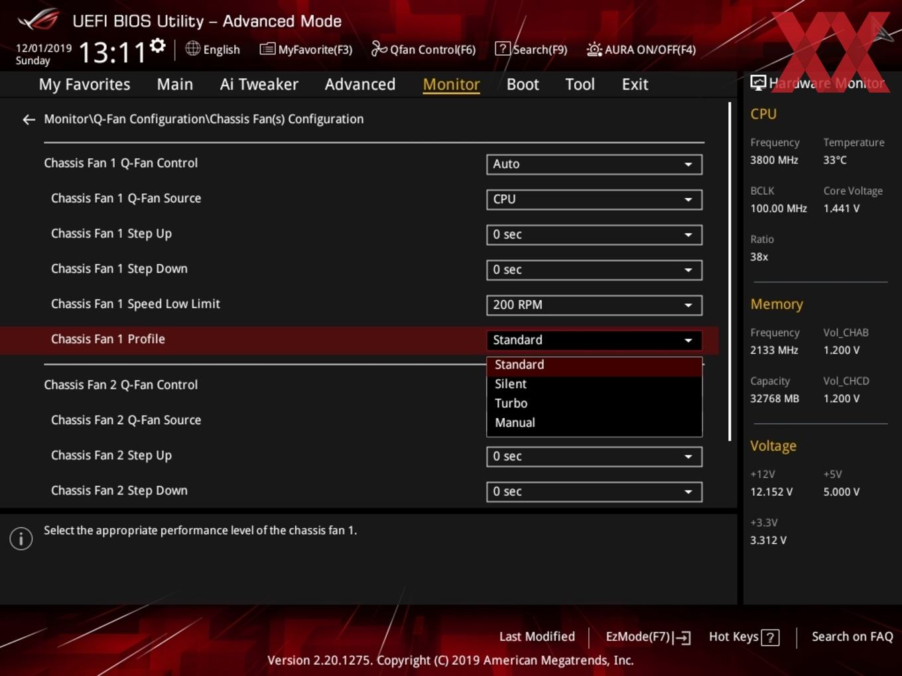Open Search(F9)
Screen dimensions: 902x676
click(531, 50)
